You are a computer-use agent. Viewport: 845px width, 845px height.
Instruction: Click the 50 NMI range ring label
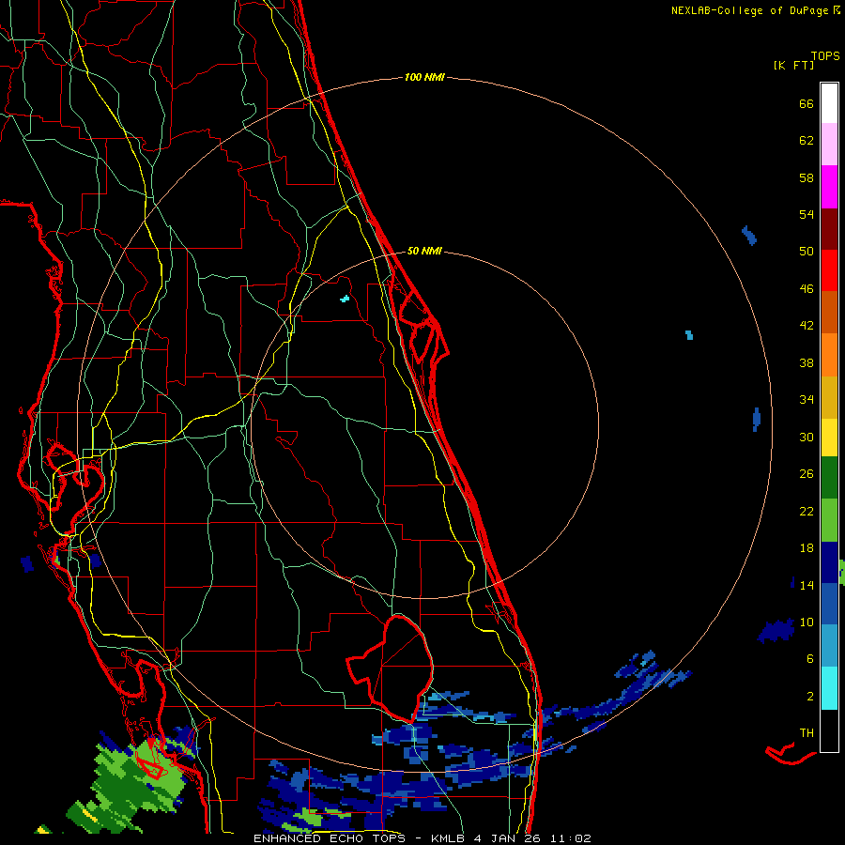point(424,251)
